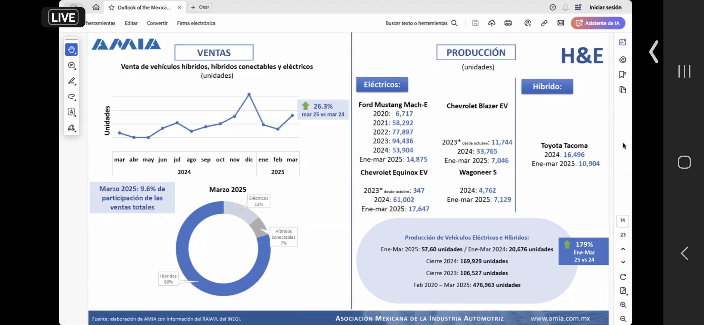Open the page thumbnails panel icon
This screenshot has width=704, height=325.
click(623, 90)
